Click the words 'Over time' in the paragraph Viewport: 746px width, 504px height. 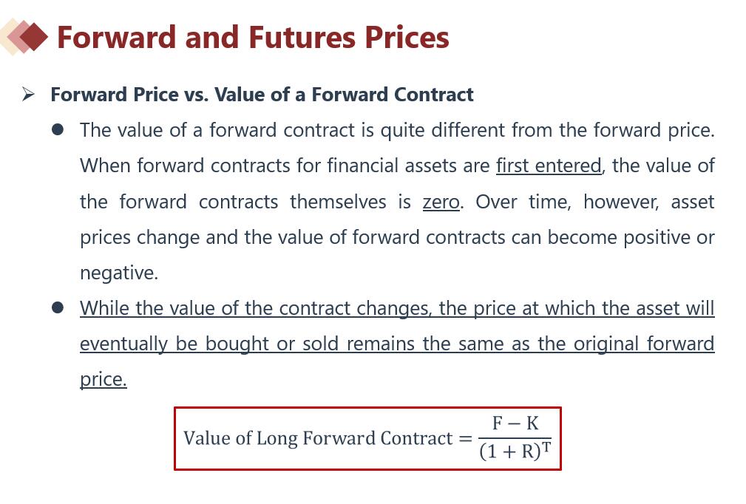click(523, 202)
